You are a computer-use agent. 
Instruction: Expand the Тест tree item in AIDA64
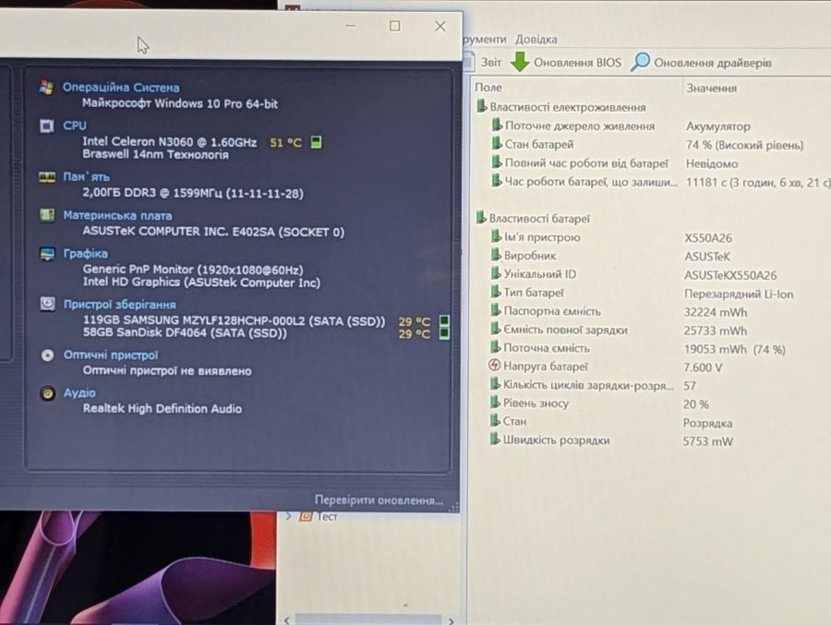click(289, 516)
